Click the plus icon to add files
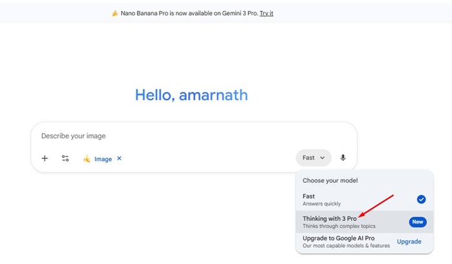 point(45,158)
